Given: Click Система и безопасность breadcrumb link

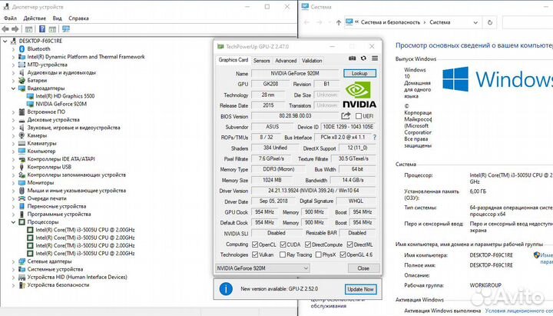Looking at the screenshot, I should [x=390, y=22].
